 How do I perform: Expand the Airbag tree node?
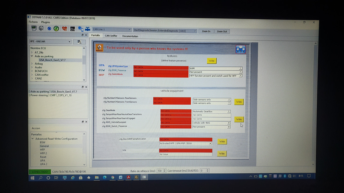click(x=32, y=64)
